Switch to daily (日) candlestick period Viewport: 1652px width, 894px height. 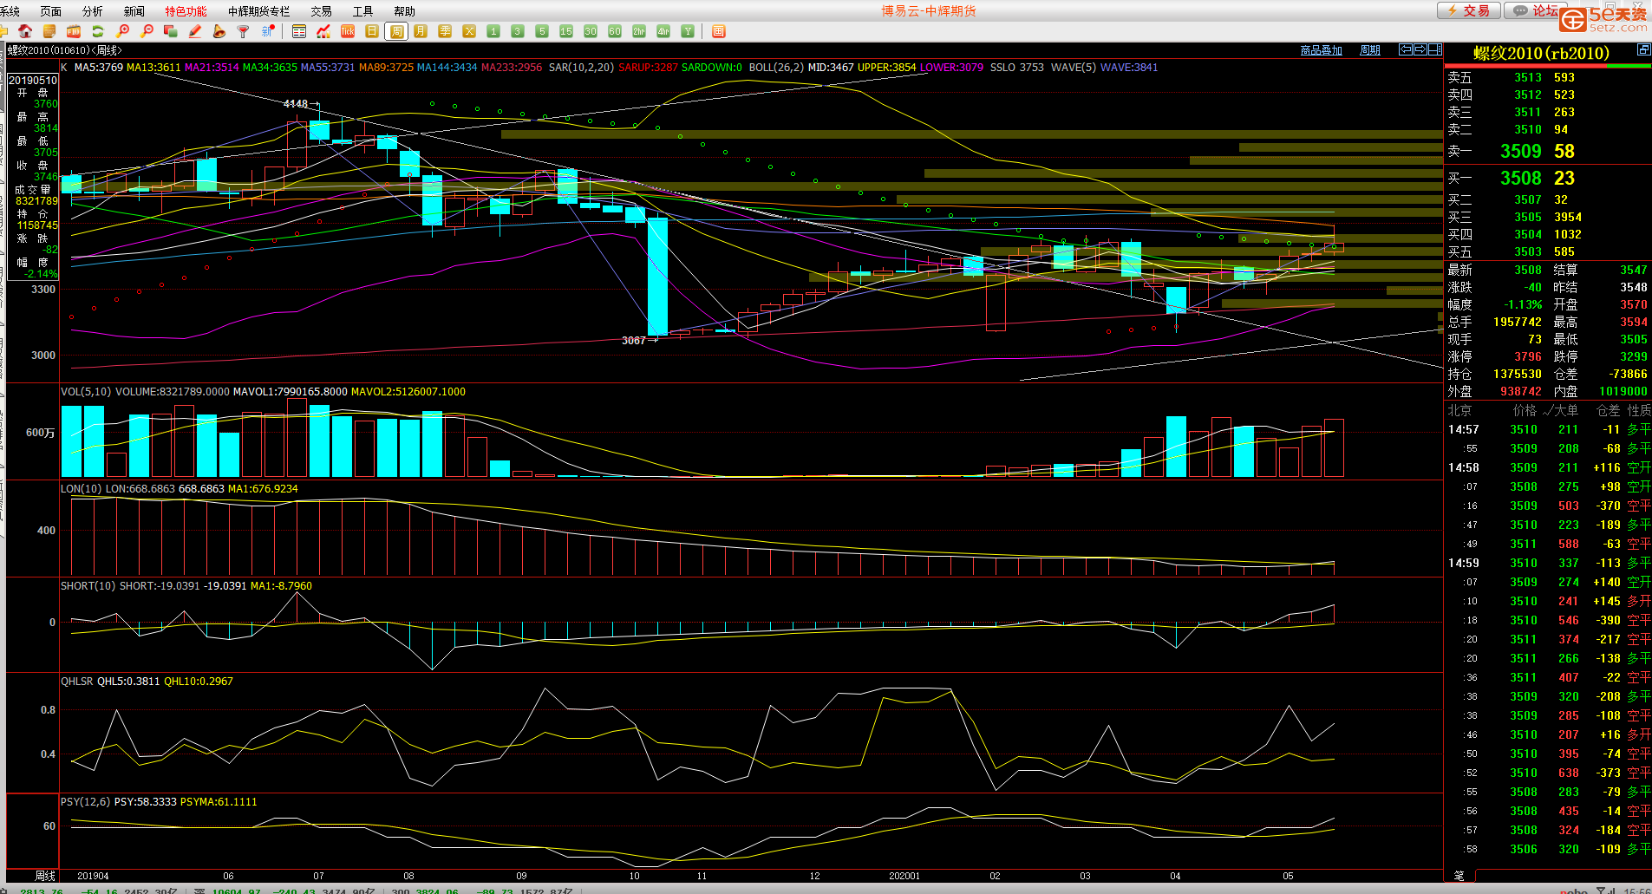point(372,31)
